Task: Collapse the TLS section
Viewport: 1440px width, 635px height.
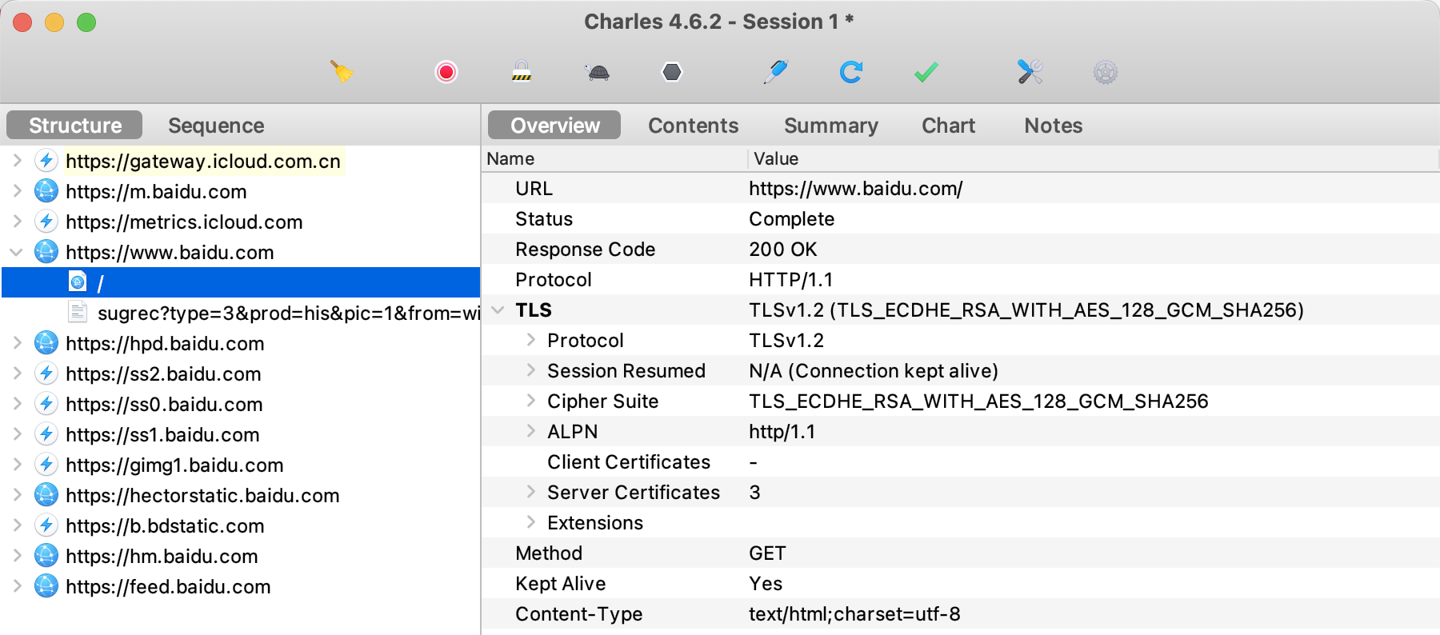Action: pos(498,310)
